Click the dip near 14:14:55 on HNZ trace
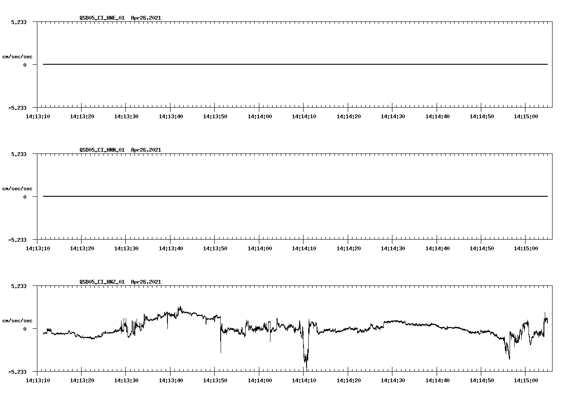 coord(509,358)
